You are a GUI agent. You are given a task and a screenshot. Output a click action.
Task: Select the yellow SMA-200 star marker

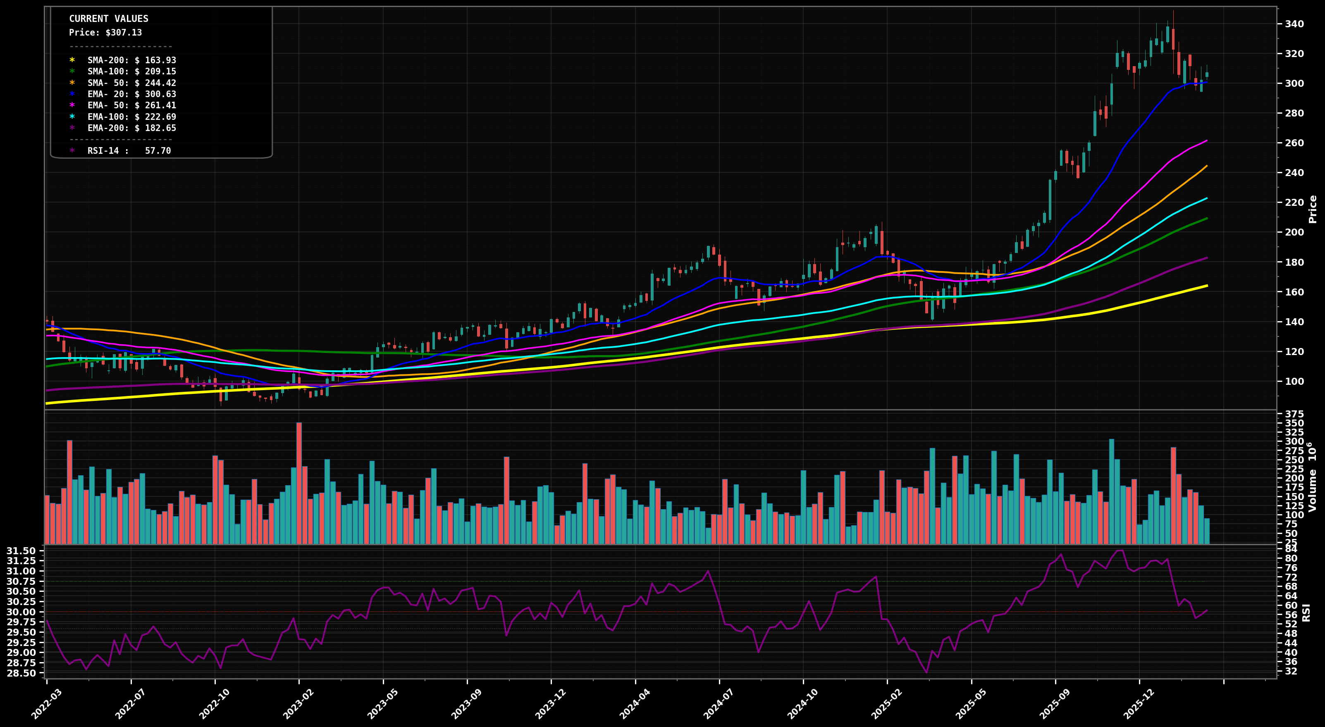coord(72,60)
